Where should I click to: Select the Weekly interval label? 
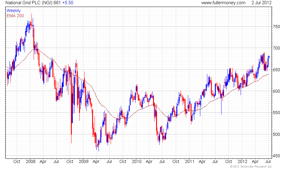click(x=14, y=11)
